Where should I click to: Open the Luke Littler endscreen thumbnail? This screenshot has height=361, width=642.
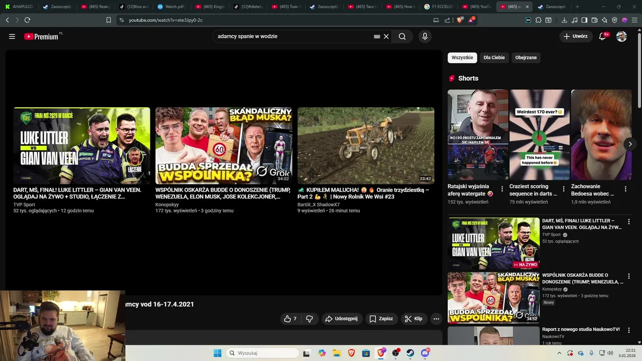(x=82, y=146)
